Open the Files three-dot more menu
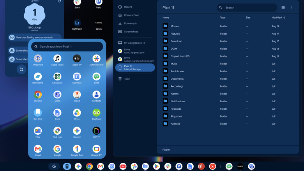304x171 pixels. tap(291, 7)
